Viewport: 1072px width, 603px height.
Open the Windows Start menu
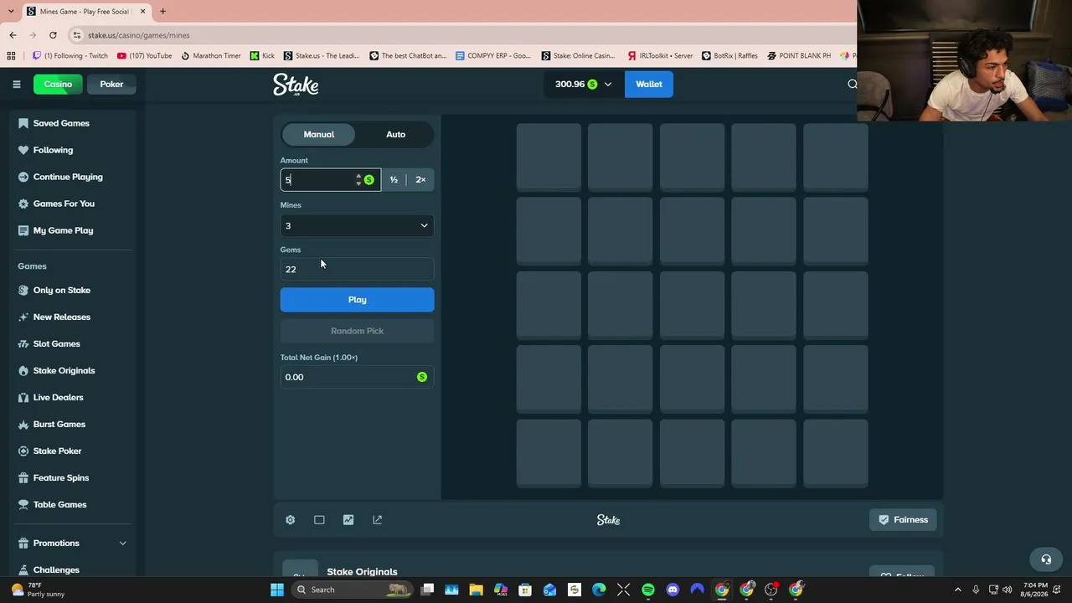tap(277, 590)
